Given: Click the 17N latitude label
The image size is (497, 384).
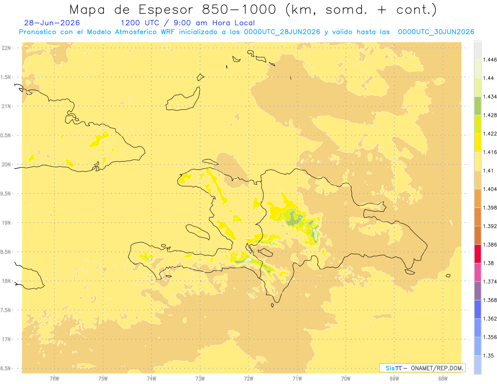Looking at the screenshot, I should (7, 339).
